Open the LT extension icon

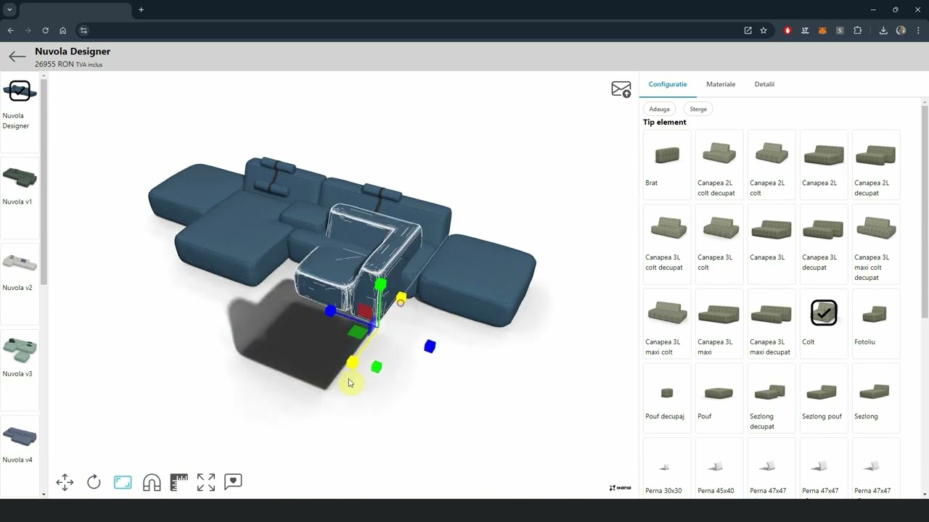[805, 30]
